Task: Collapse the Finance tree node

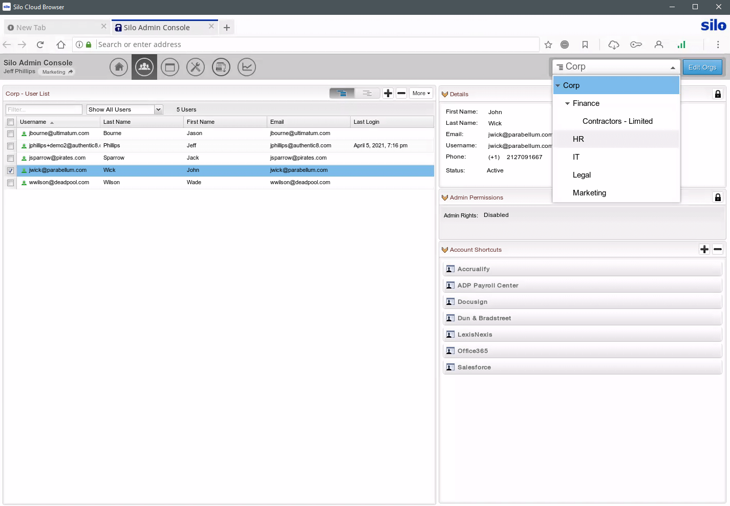Action: click(567, 103)
